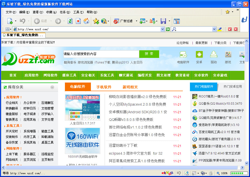Click the ad filter icon
The height and width of the screenshot is (177, 250).
[116, 21]
